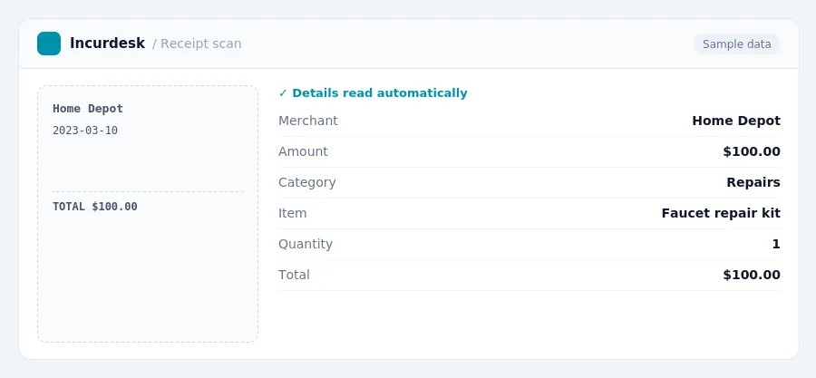The width and height of the screenshot is (816, 378).
Task: Click the $100.00 Amount value
Action: (x=752, y=151)
